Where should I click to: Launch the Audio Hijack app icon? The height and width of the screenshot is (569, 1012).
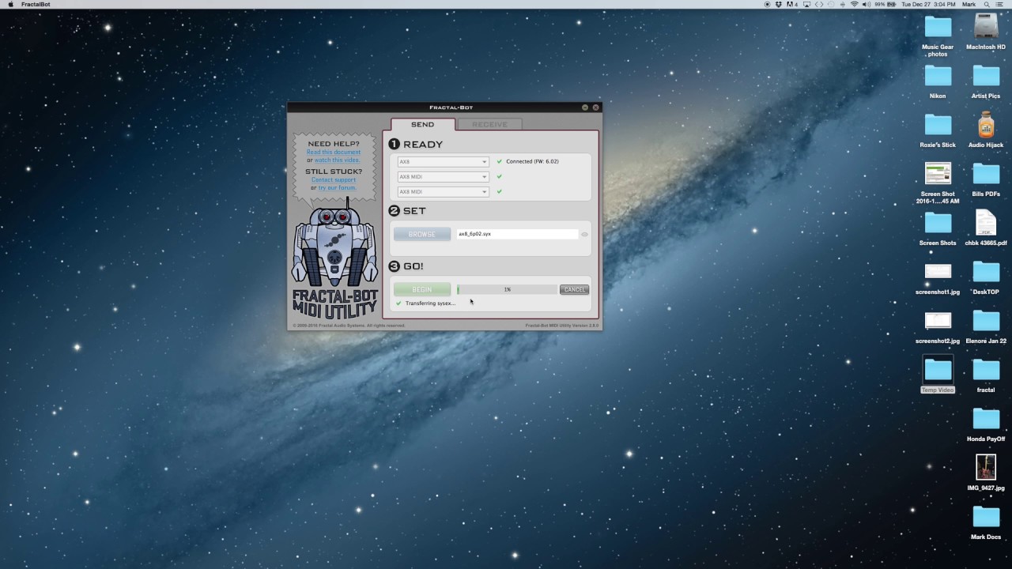(x=986, y=125)
